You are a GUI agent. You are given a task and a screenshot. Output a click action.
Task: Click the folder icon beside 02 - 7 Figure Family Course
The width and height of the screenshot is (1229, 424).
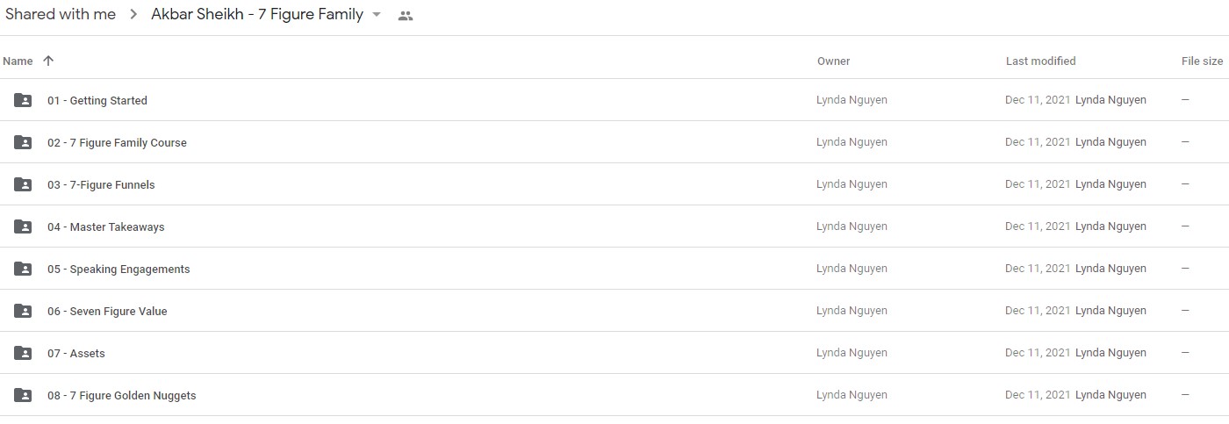coord(23,142)
